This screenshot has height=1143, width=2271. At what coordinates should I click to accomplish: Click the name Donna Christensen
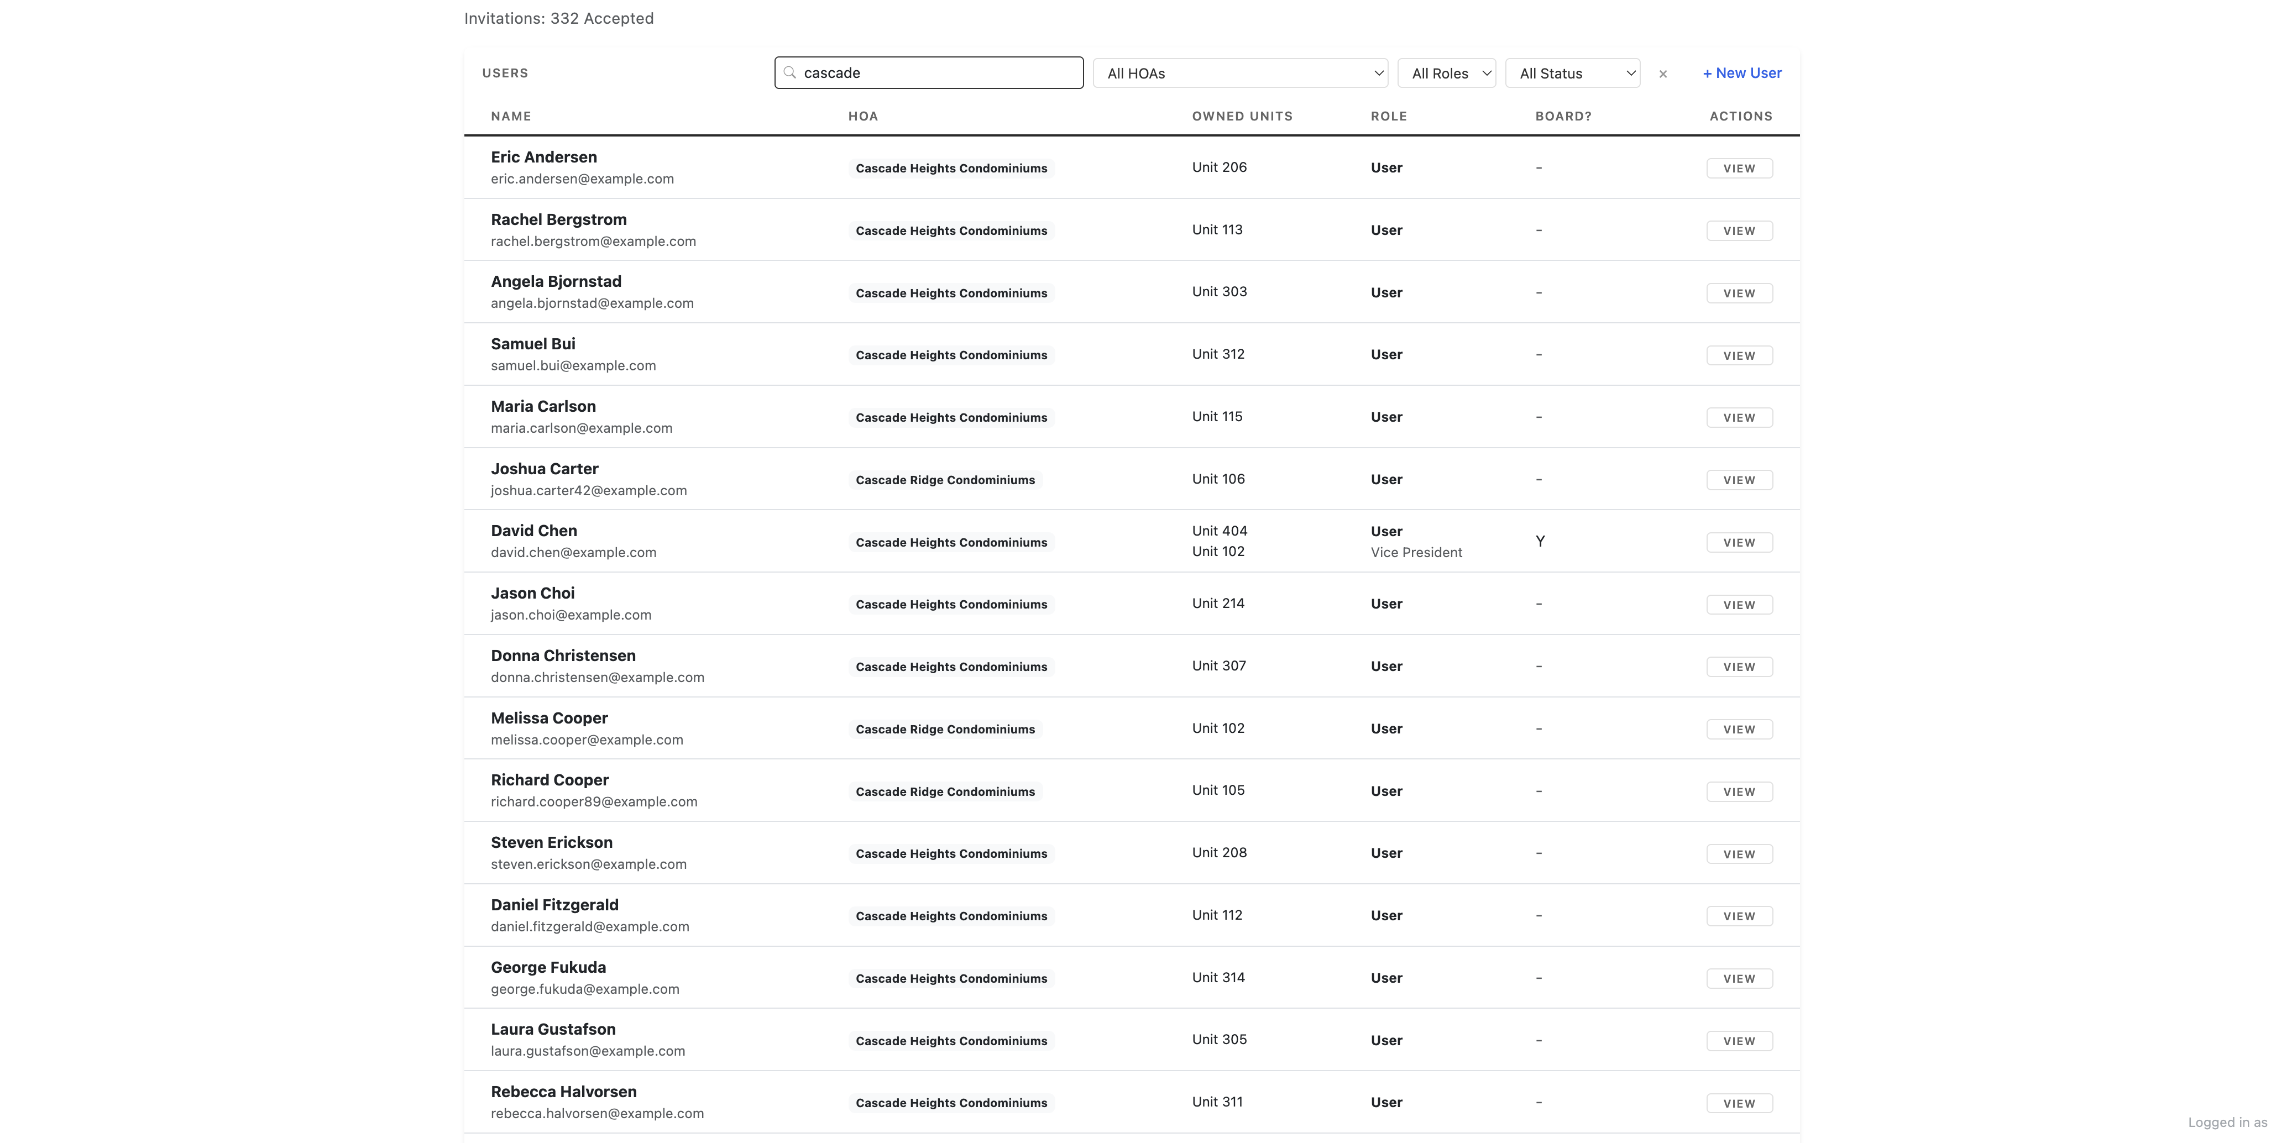[563, 656]
